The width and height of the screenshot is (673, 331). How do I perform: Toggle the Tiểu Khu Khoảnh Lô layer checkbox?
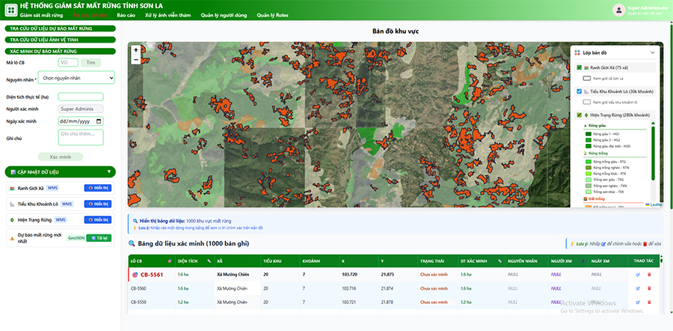click(x=578, y=91)
